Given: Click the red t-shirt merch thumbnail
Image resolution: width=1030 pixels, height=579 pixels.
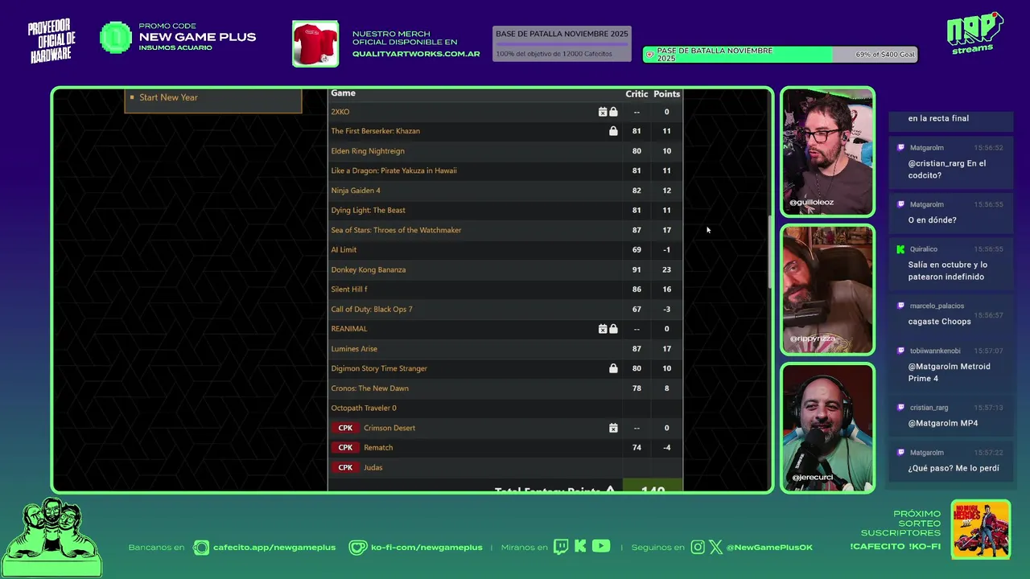Looking at the screenshot, I should click(x=315, y=43).
